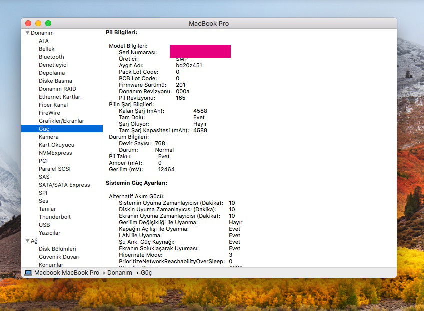
Task: Click the Firmware Sürümü value 201
Action: [x=181, y=85]
